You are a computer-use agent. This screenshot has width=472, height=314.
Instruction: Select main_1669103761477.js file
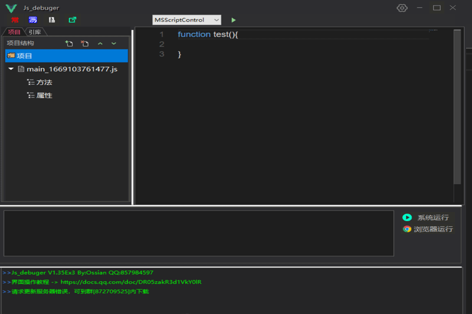point(72,69)
